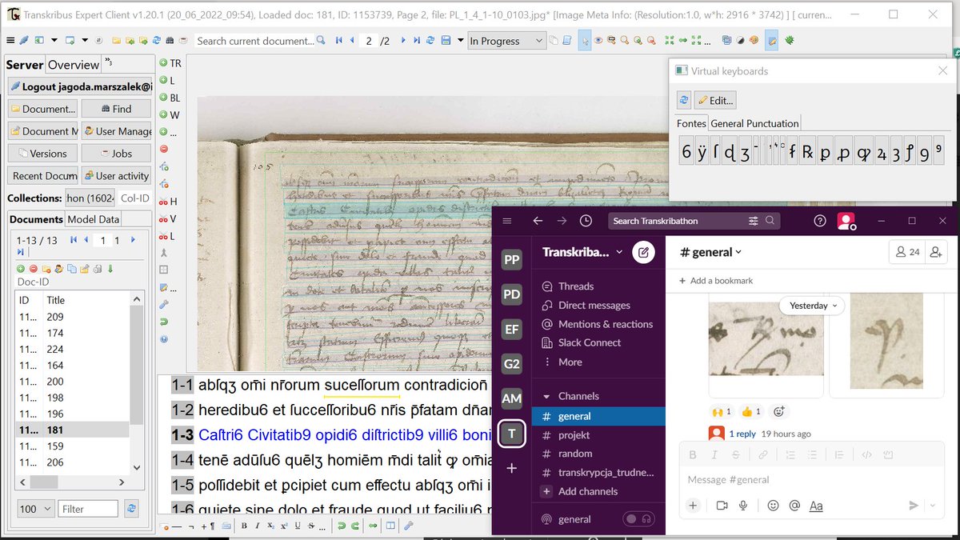Expand dropdown arrow next to the save icon

point(460,41)
